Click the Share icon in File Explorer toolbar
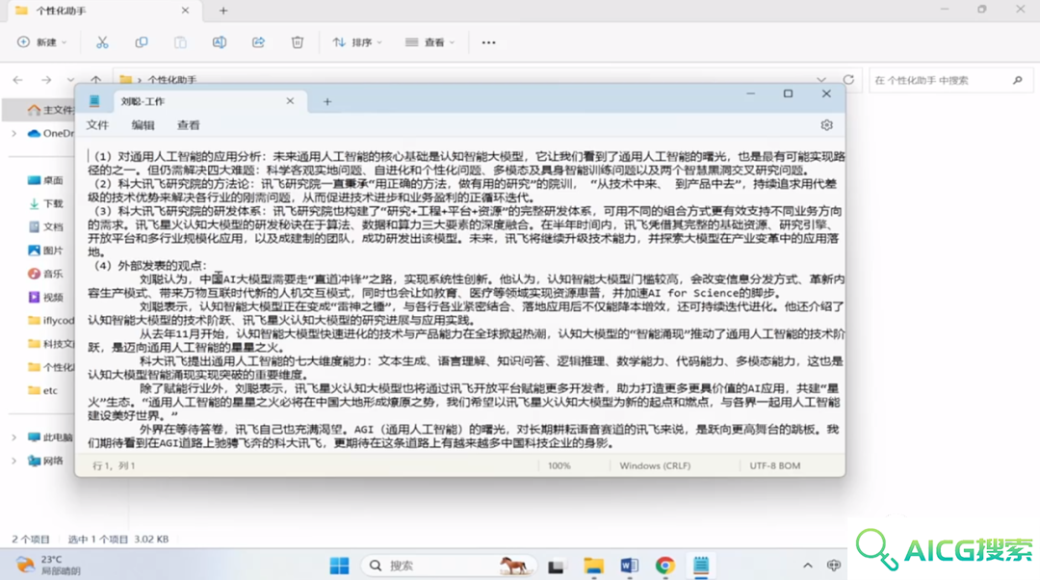 click(258, 42)
